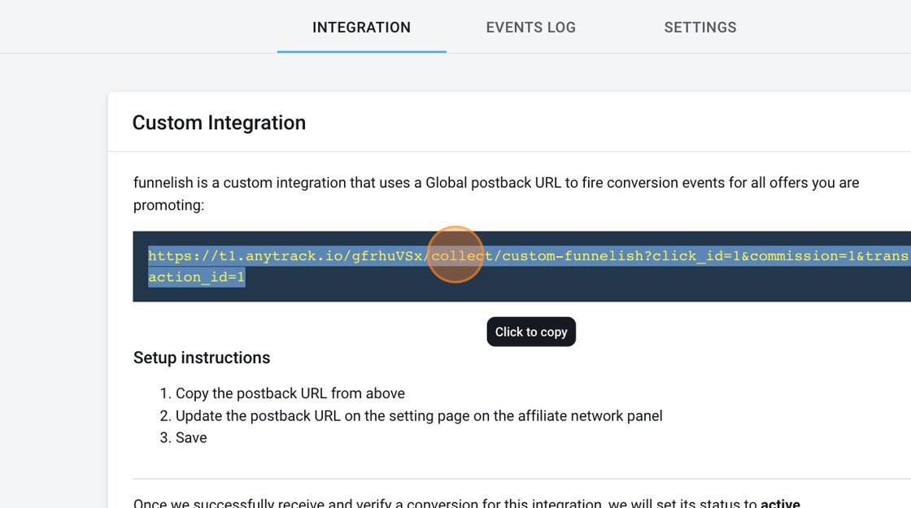Click 'Update the postback URL' instruction step

click(x=419, y=415)
